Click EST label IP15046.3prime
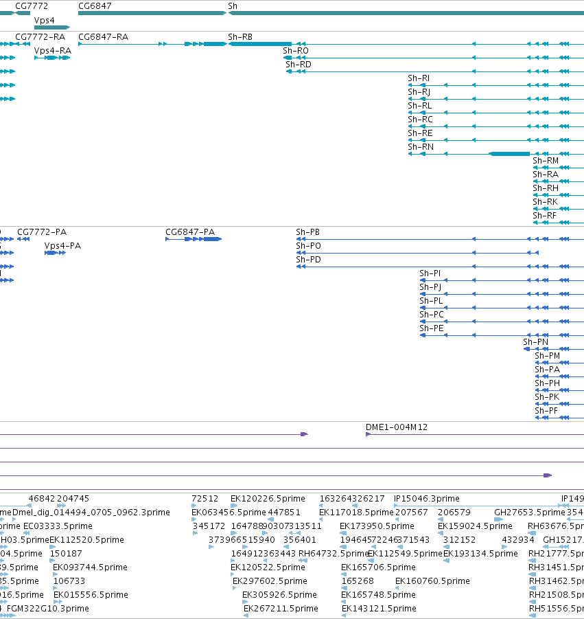 click(x=427, y=499)
